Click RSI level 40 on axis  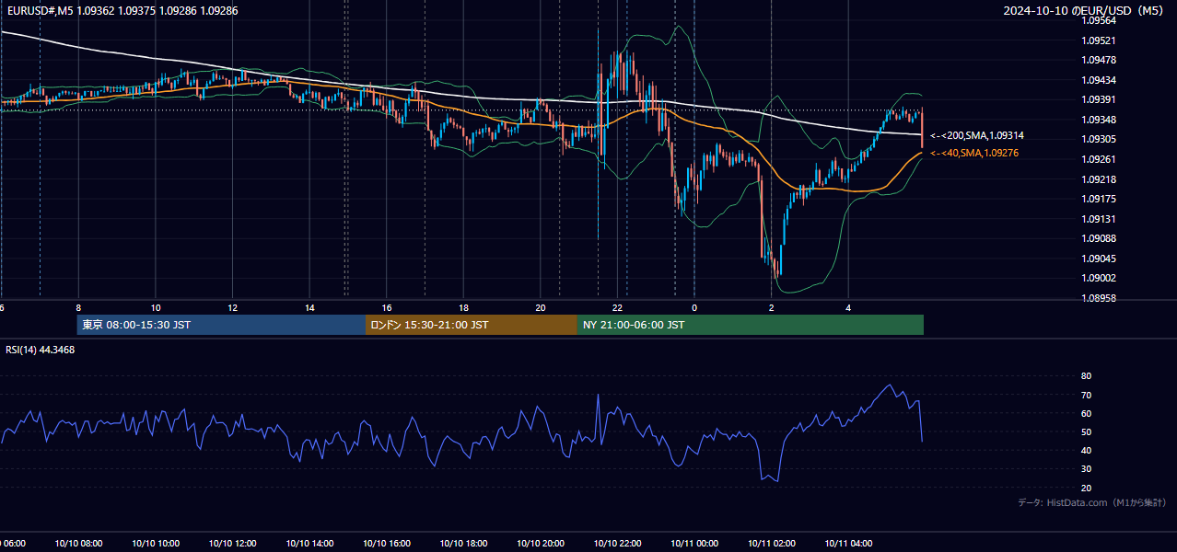pyautogui.click(x=1086, y=450)
